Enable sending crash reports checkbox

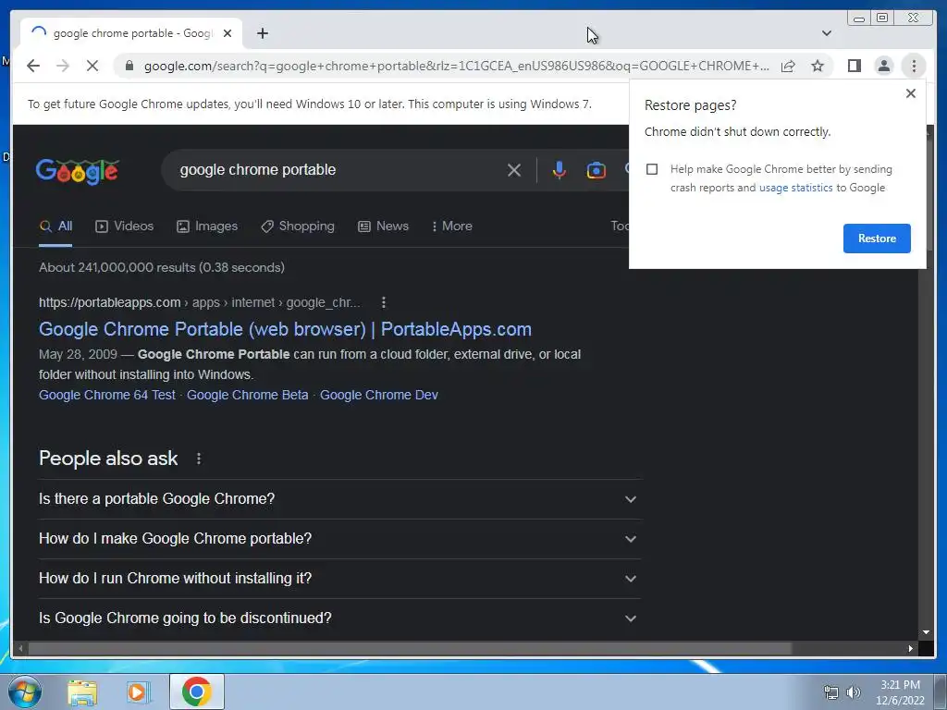pos(652,169)
